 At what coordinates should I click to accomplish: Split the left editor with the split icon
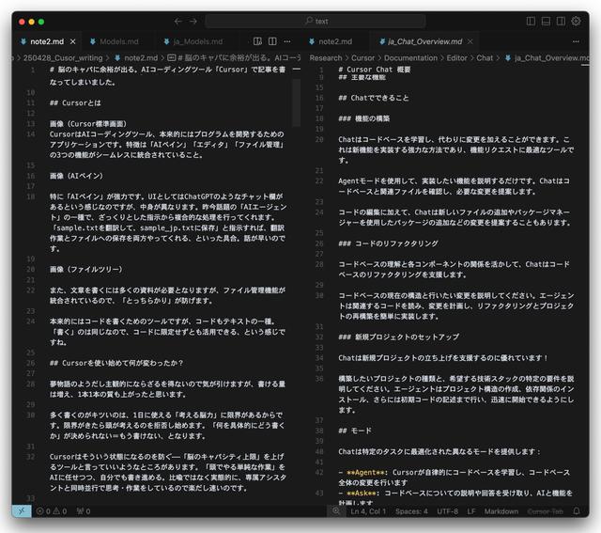pos(272,41)
